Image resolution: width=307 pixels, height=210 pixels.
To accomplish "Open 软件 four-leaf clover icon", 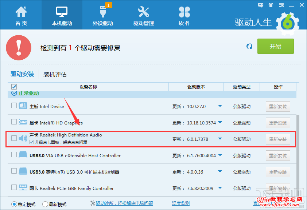I will pos(184,12).
